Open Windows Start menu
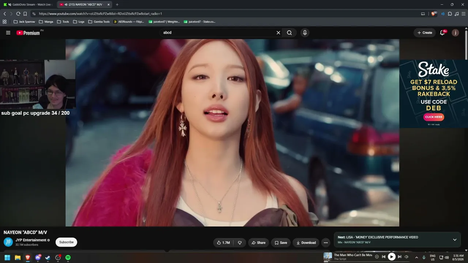468x263 pixels. (7, 258)
